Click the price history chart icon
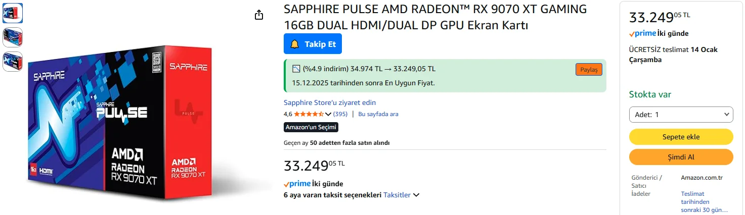This screenshot has width=745, height=215. coord(296,69)
